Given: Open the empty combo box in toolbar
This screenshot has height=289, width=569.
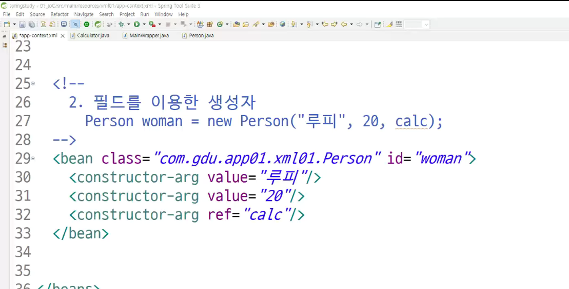Looking at the screenshot, I should pyautogui.click(x=417, y=24).
